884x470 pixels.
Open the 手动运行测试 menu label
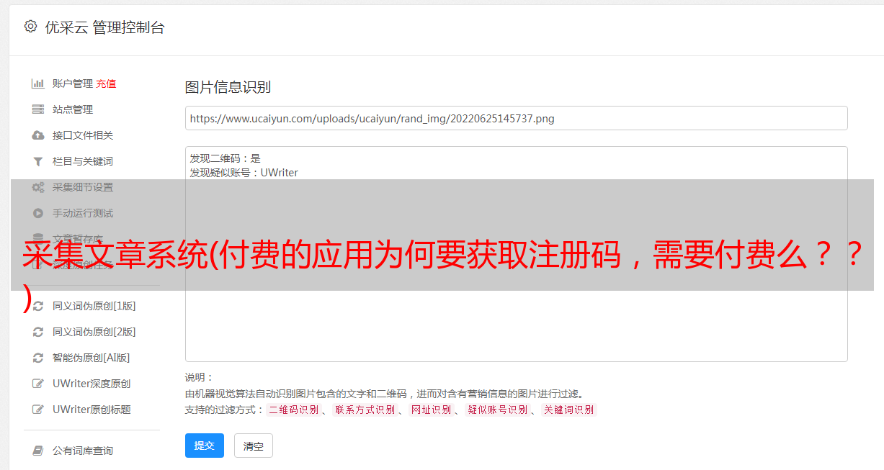pos(83,213)
